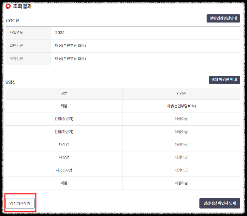This screenshot has height=216, width=247.
Task: Click the 일반검진 label cell
Action: click(28, 46)
